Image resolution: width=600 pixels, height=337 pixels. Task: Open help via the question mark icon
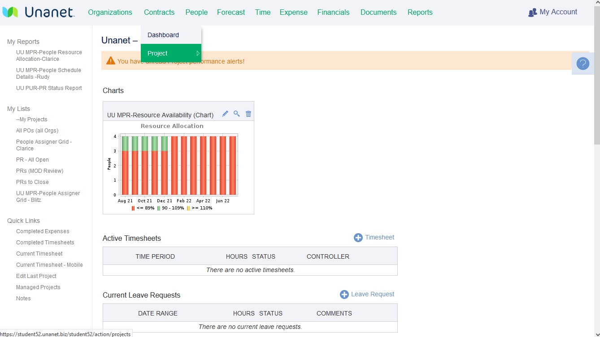pyautogui.click(x=583, y=64)
